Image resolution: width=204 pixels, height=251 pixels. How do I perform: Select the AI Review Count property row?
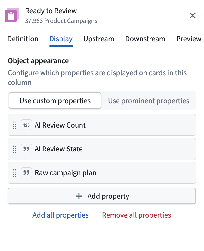102,125
